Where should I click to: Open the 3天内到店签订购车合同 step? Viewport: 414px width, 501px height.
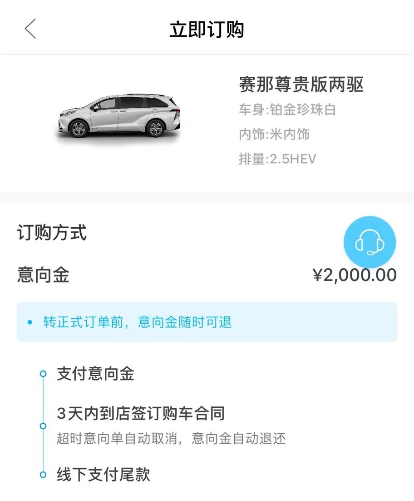(x=141, y=414)
